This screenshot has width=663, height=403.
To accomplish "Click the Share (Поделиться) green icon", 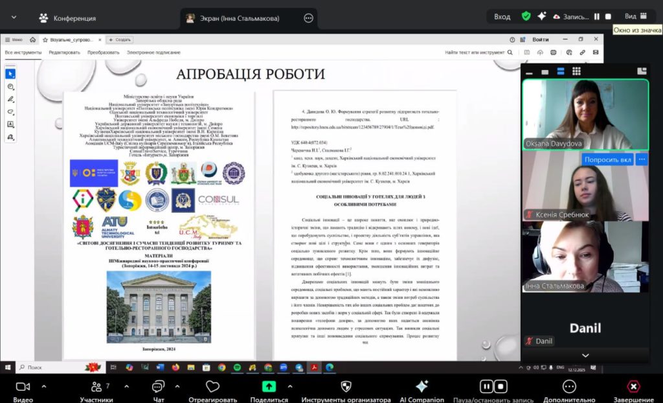I will coord(269,386).
